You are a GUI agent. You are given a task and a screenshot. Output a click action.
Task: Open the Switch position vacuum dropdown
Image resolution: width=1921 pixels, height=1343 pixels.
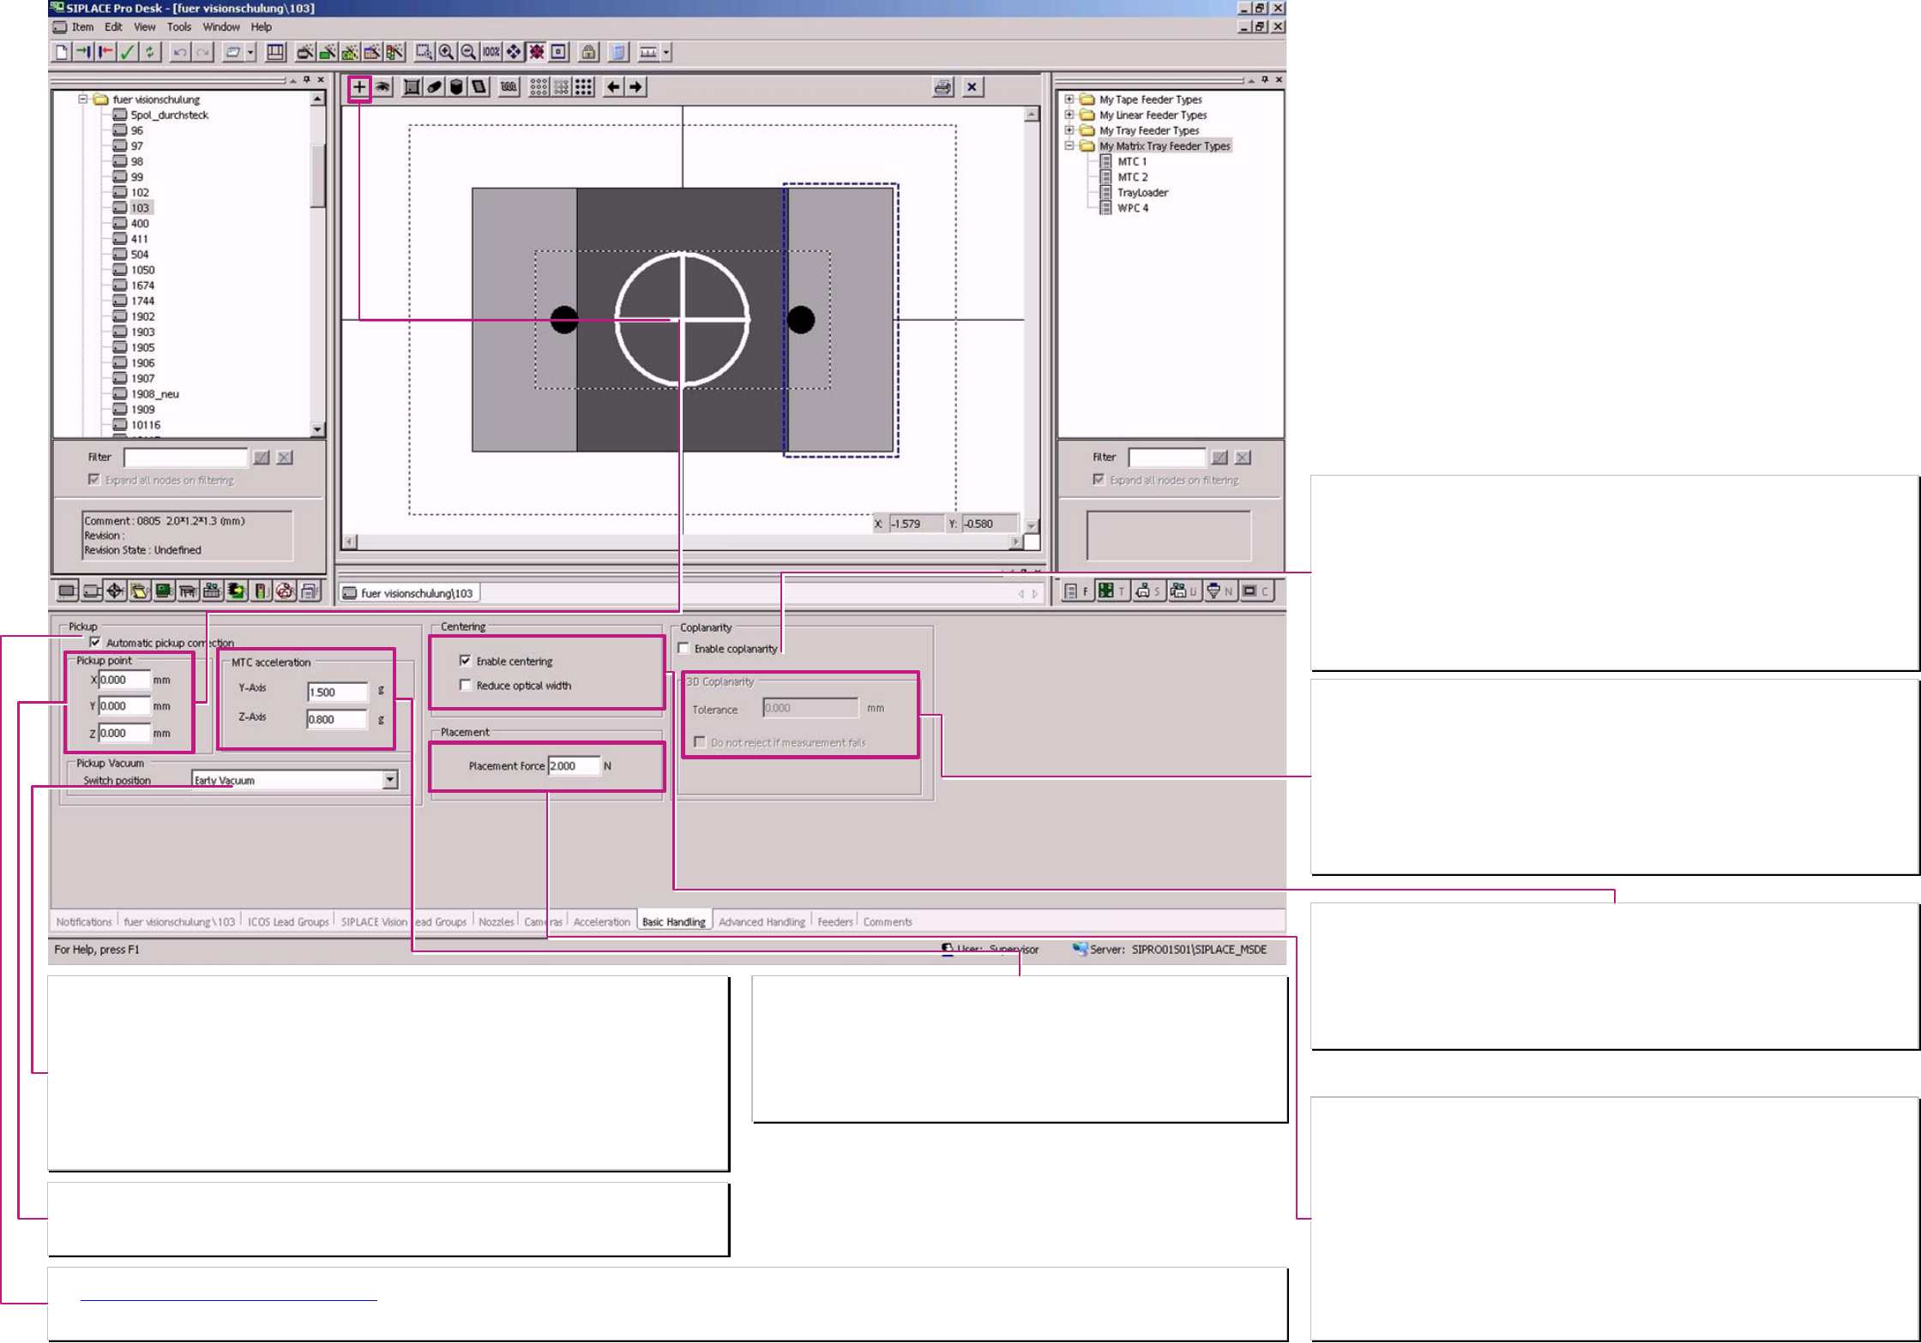(x=390, y=779)
